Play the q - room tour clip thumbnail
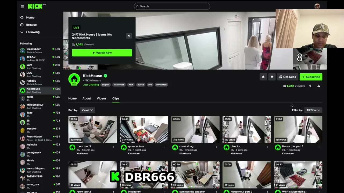344x193 pixels. pos(144,129)
